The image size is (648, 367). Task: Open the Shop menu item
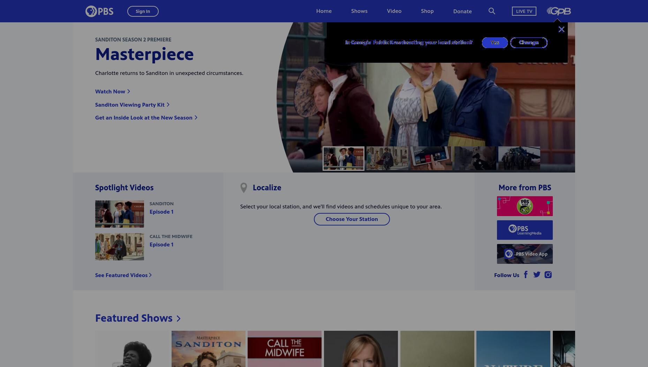click(x=427, y=11)
